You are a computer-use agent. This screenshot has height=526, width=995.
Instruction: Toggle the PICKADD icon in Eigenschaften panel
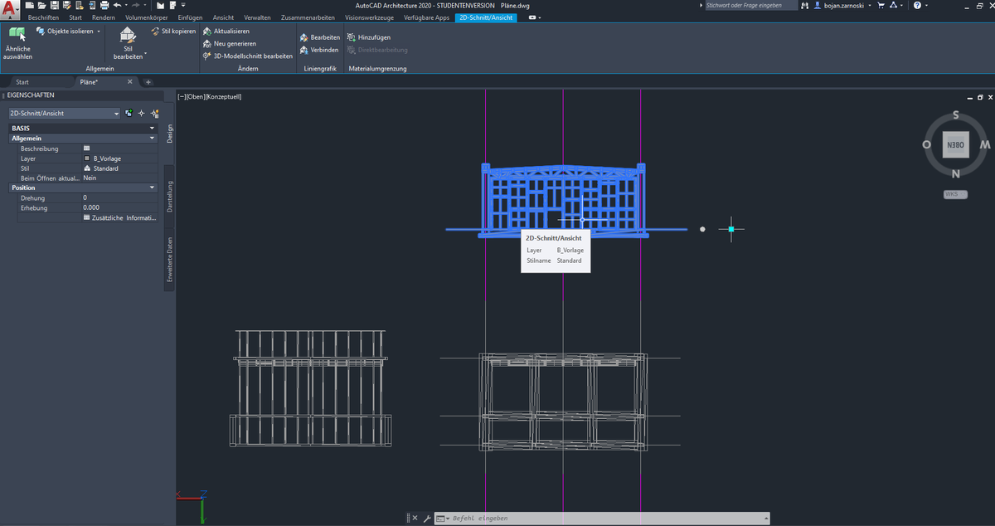(129, 113)
